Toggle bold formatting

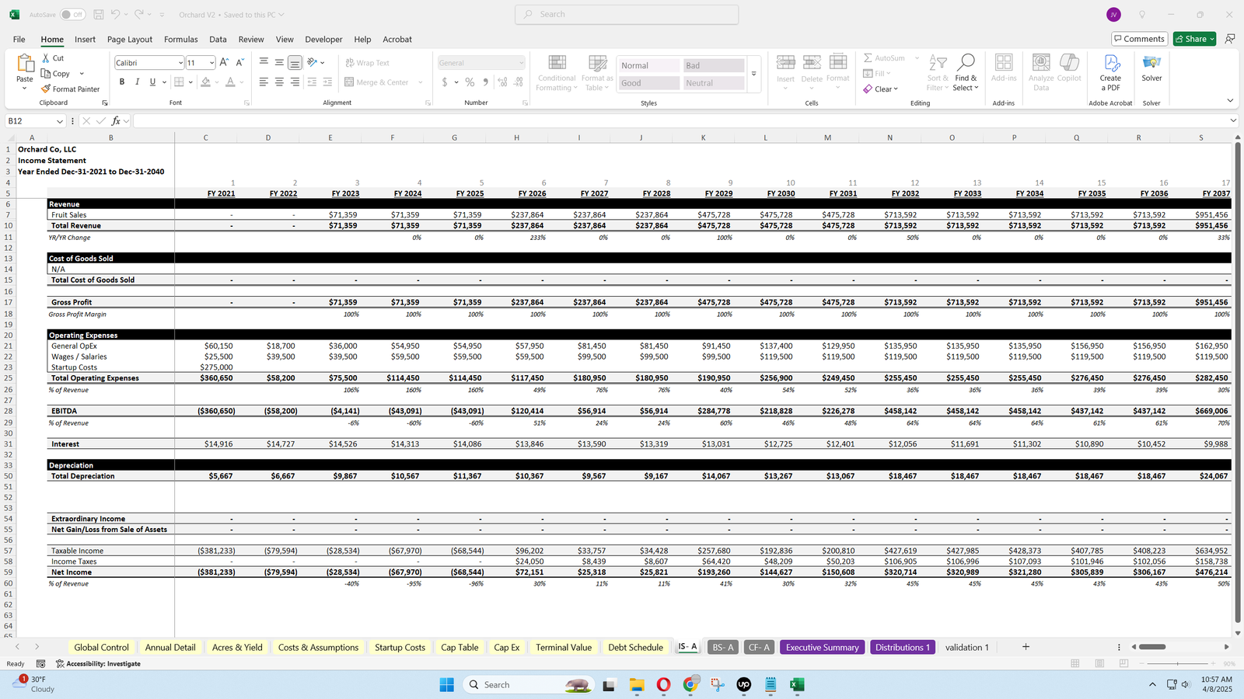click(122, 82)
